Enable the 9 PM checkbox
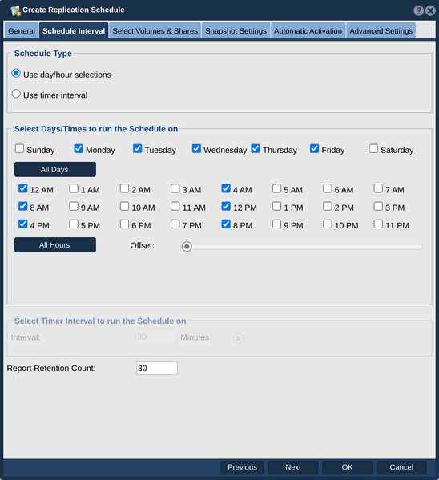This screenshot has width=439, height=480. click(x=276, y=224)
